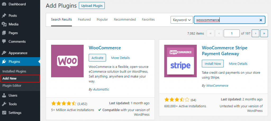Image resolution: width=271 pixels, height=121 pixels.
Task: Click the (64) ratings count
Action: (x=193, y=100)
